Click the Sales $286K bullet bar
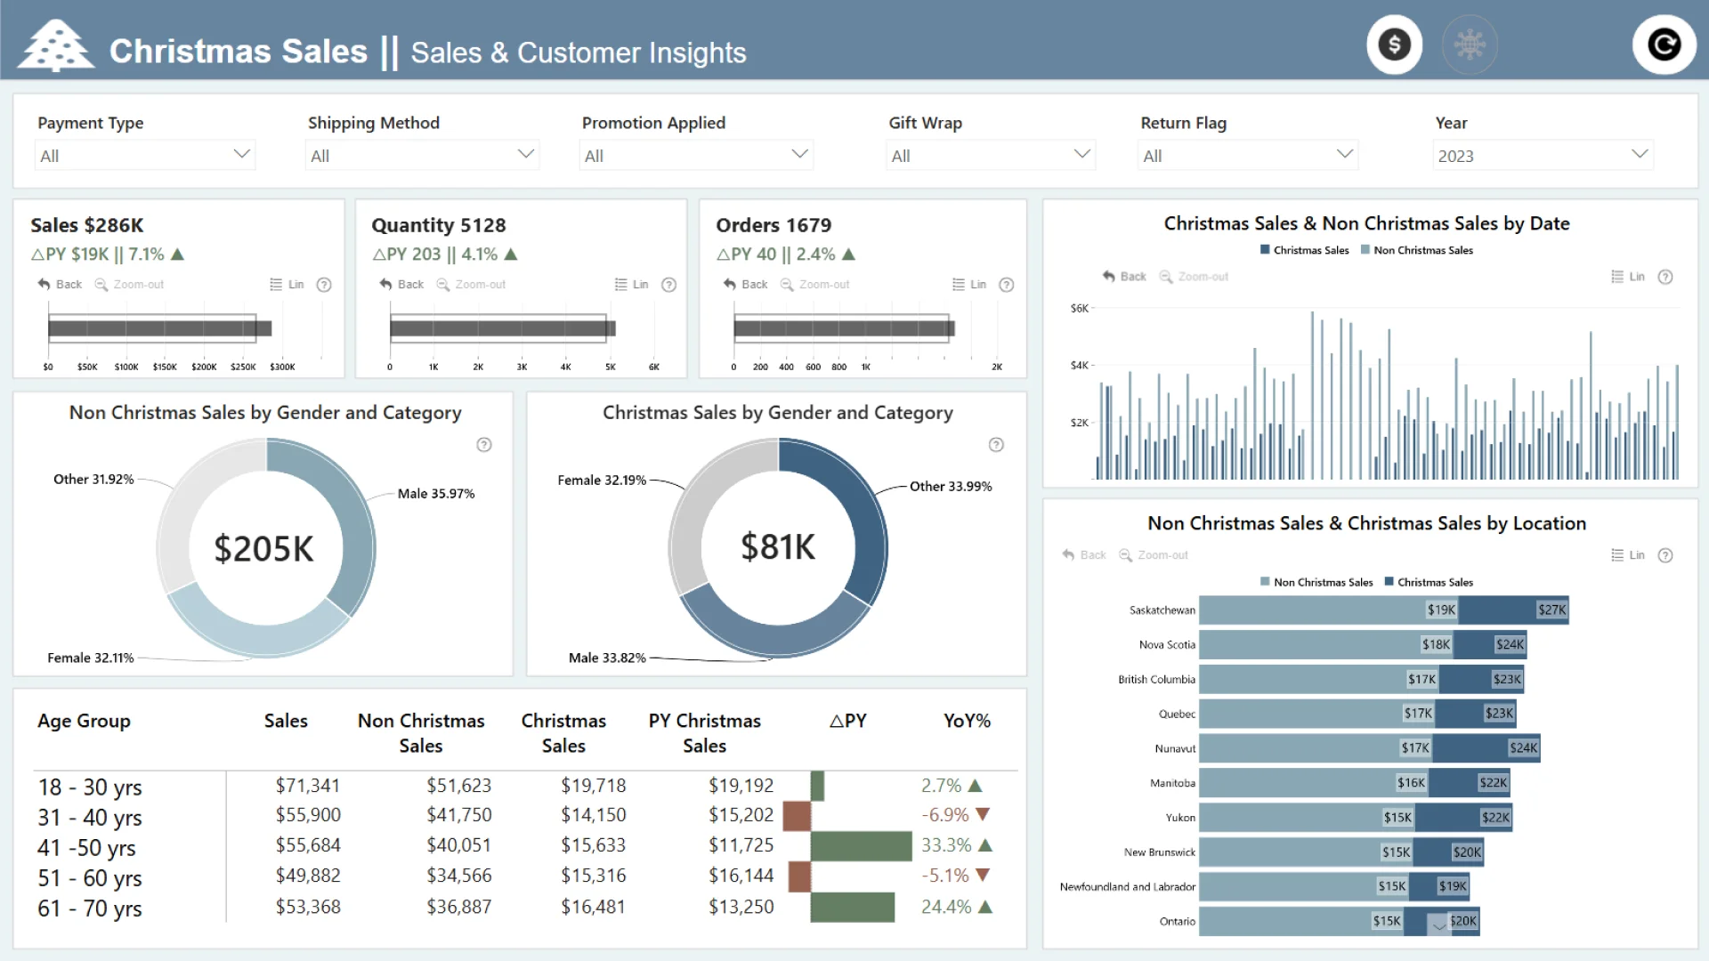 pyautogui.click(x=160, y=328)
